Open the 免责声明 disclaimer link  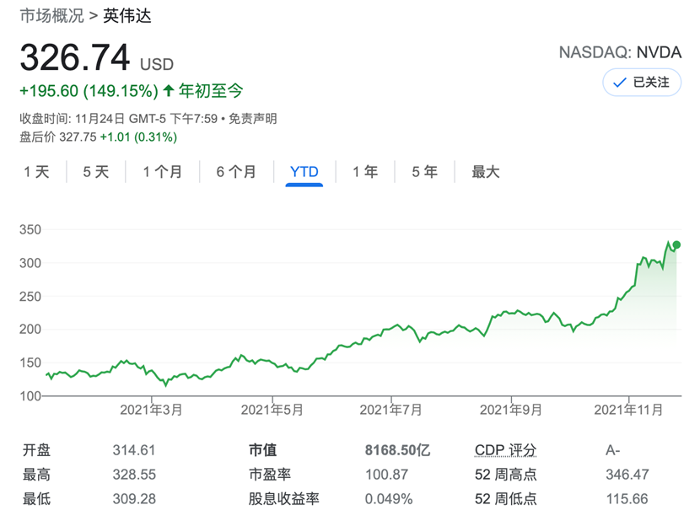tap(253, 119)
